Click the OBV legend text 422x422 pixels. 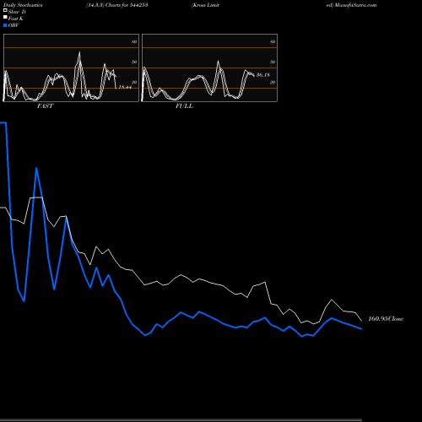[x=14, y=25]
